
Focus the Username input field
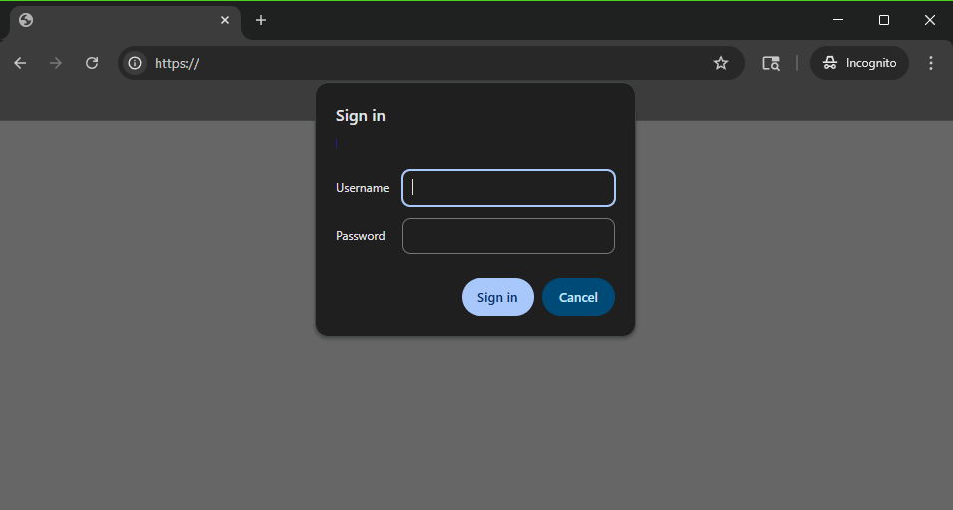tap(508, 188)
